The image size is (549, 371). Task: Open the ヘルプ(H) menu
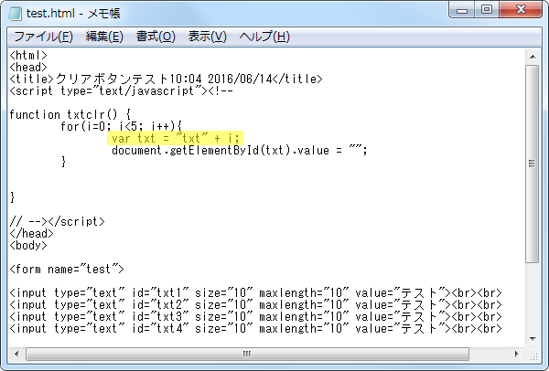click(264, 37)
